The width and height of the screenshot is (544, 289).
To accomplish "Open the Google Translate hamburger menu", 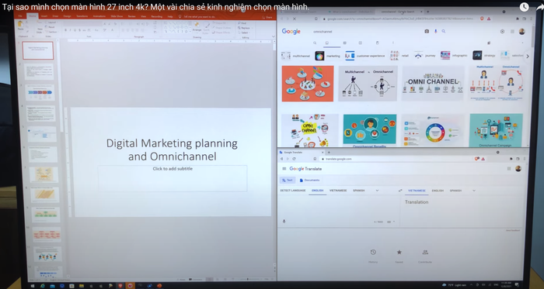I will [284, 169].
